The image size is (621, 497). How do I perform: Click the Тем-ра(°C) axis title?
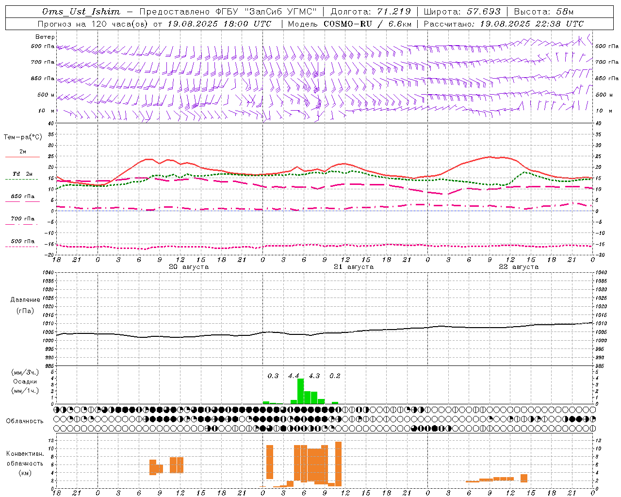23,137
